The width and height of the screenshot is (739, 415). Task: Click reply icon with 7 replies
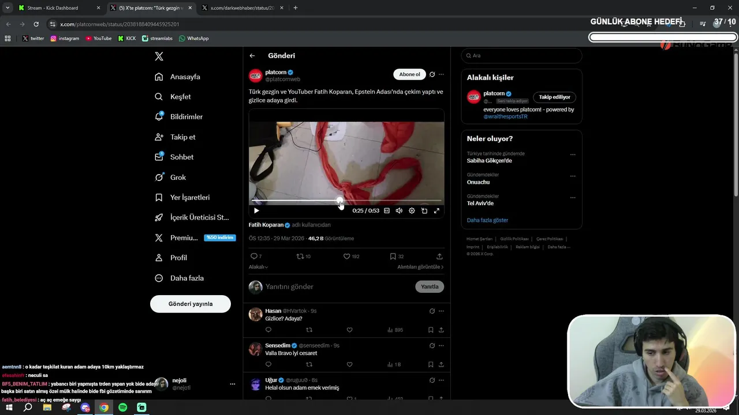coord(256,256)
